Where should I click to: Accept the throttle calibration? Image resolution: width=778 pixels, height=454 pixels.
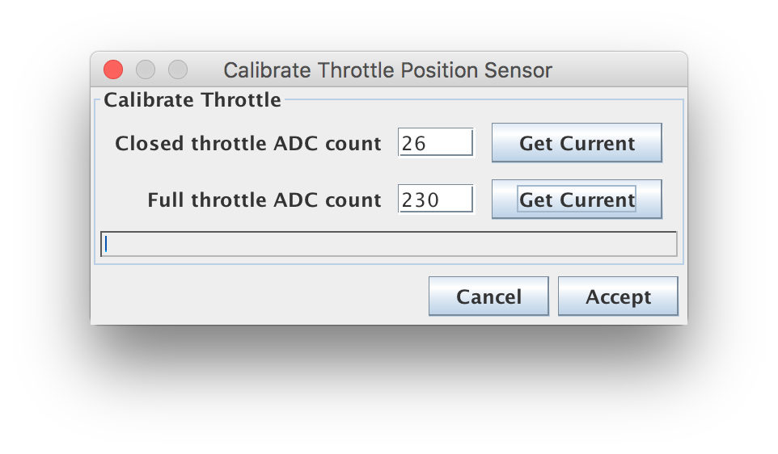618,296
